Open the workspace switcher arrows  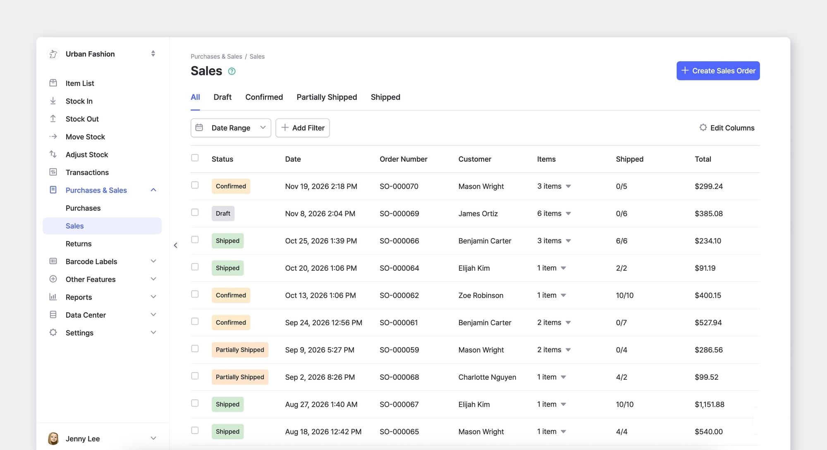coord(153,54)
